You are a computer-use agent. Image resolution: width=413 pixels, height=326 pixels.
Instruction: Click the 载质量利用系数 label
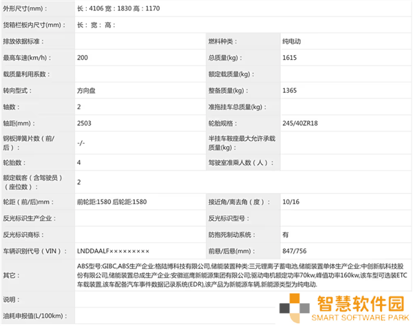click(x=26, y=74)
